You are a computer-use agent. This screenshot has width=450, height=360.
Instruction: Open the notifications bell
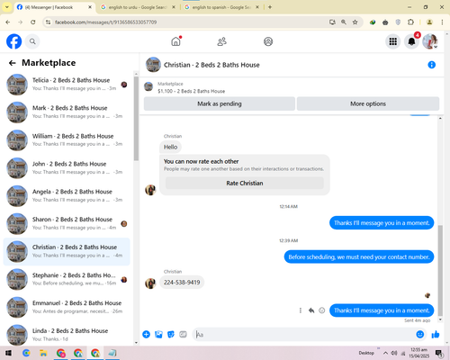point(411,41)
